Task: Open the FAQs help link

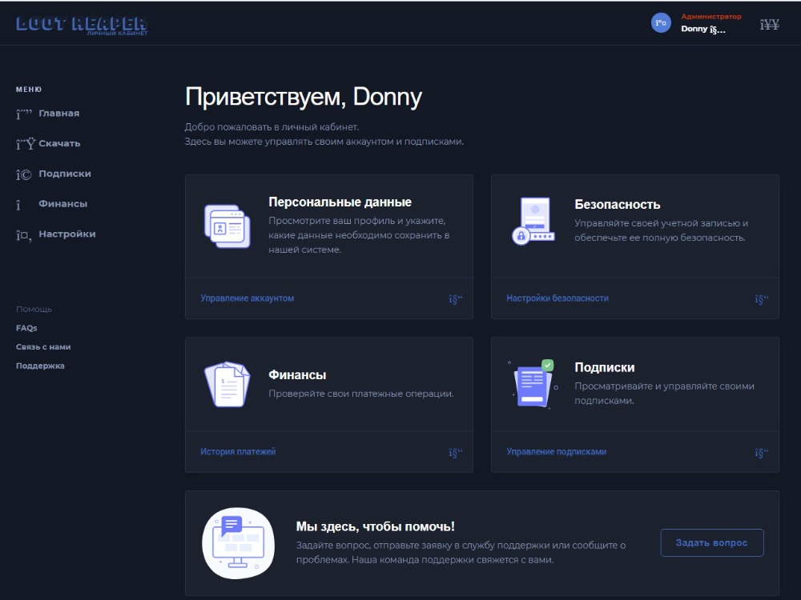Action: (26, 328)
